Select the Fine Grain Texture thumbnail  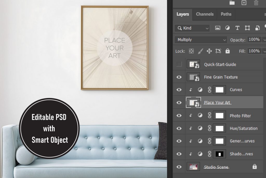point(193,77)
